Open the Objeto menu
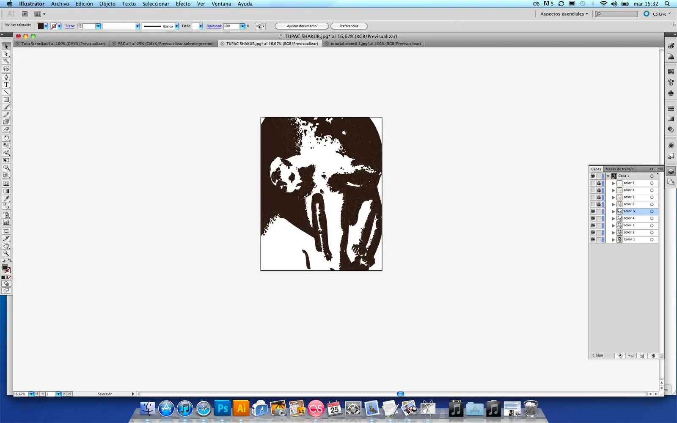The height and width of the screenshot is (423, 677). [107, 4]
